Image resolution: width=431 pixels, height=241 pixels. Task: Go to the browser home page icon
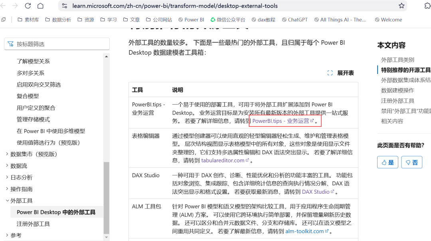pyautogui.click(x=40, y=6)
